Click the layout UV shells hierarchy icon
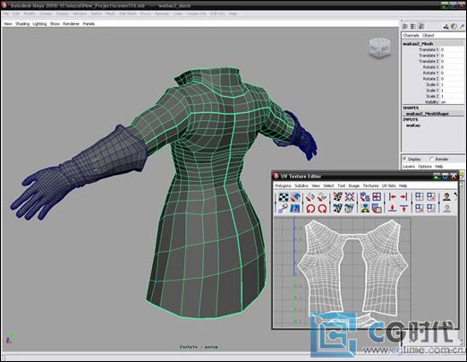The height and width of the screenshot is (362, 467). pyautogui.click(x=365, y=209)
